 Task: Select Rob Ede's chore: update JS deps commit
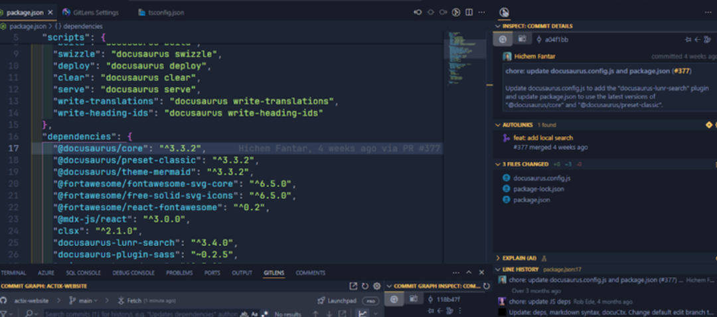(x=564, y=302)
